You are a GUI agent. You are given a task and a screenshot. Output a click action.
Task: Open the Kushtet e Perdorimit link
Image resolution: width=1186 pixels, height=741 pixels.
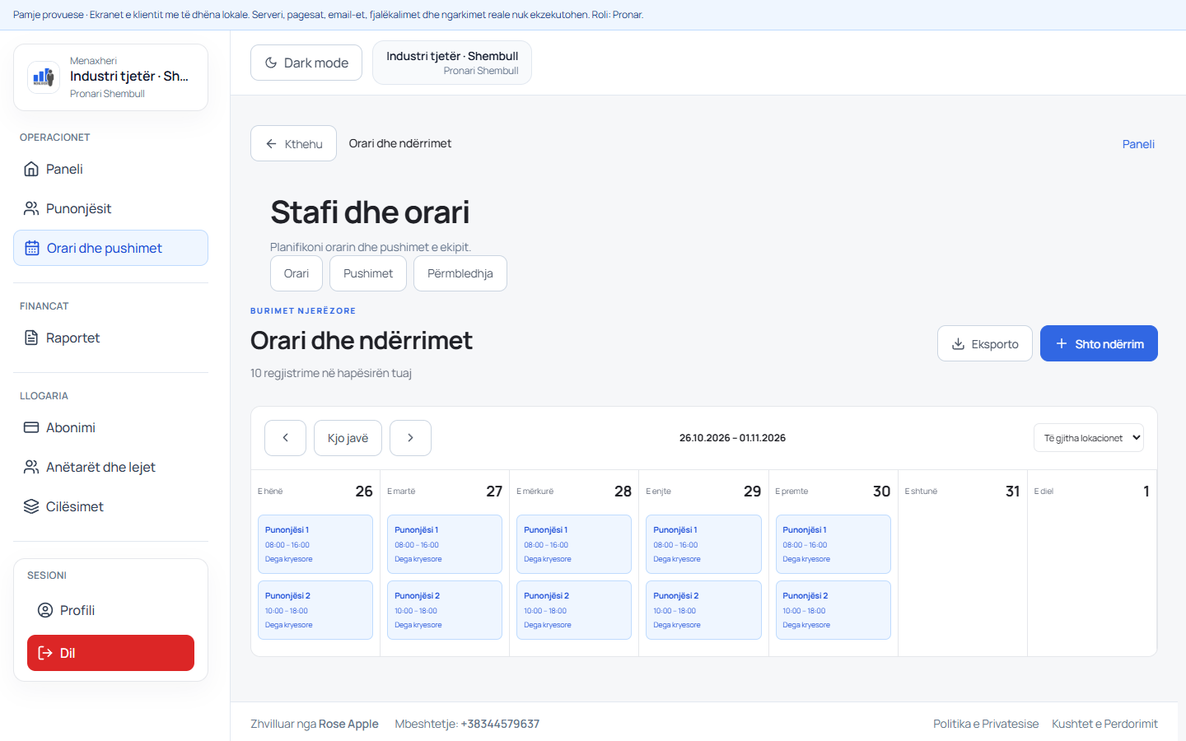1104,724
